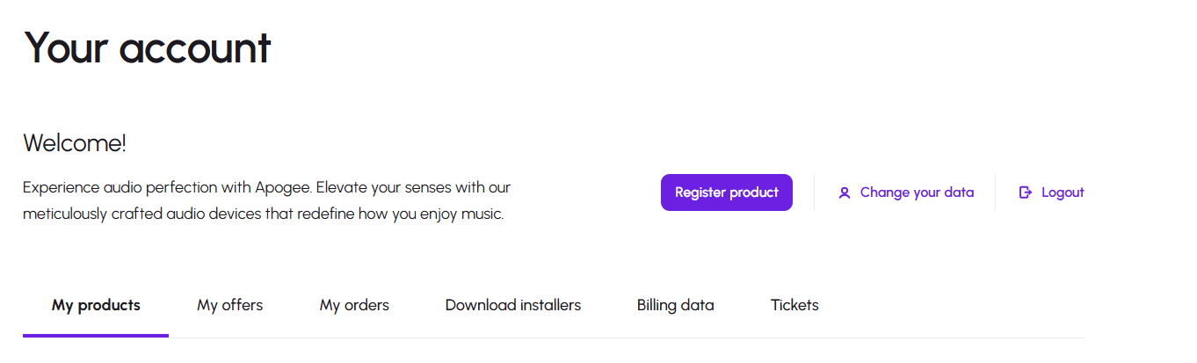Select the My products tab
The width and height of the screenshot is (1197, 363).
click(96, 305)
